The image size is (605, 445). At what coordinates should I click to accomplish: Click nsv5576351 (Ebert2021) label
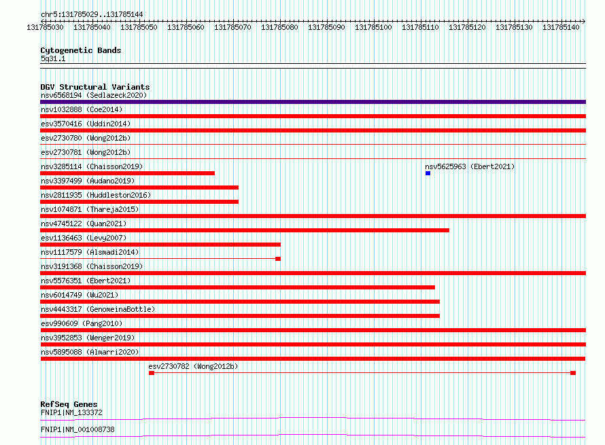[86, 281]
